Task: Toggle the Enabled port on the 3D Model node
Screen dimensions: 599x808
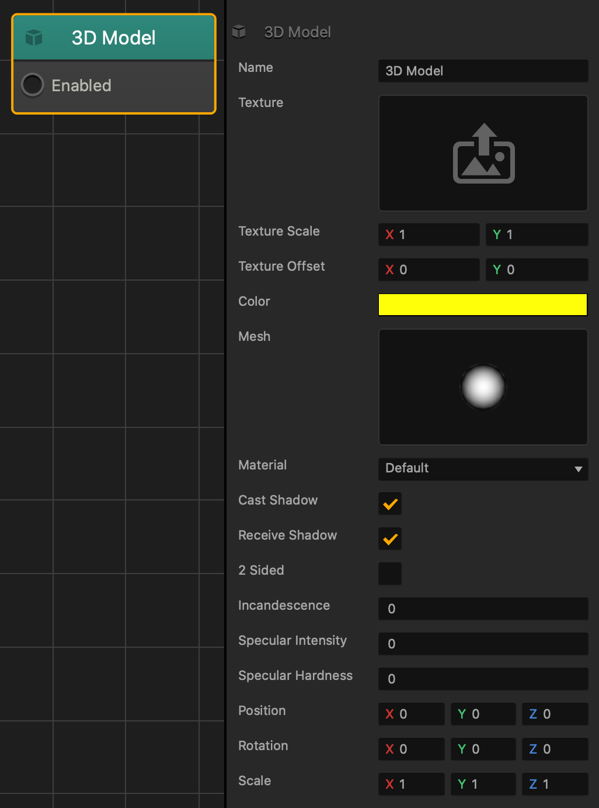Action: tap(33, 85)
